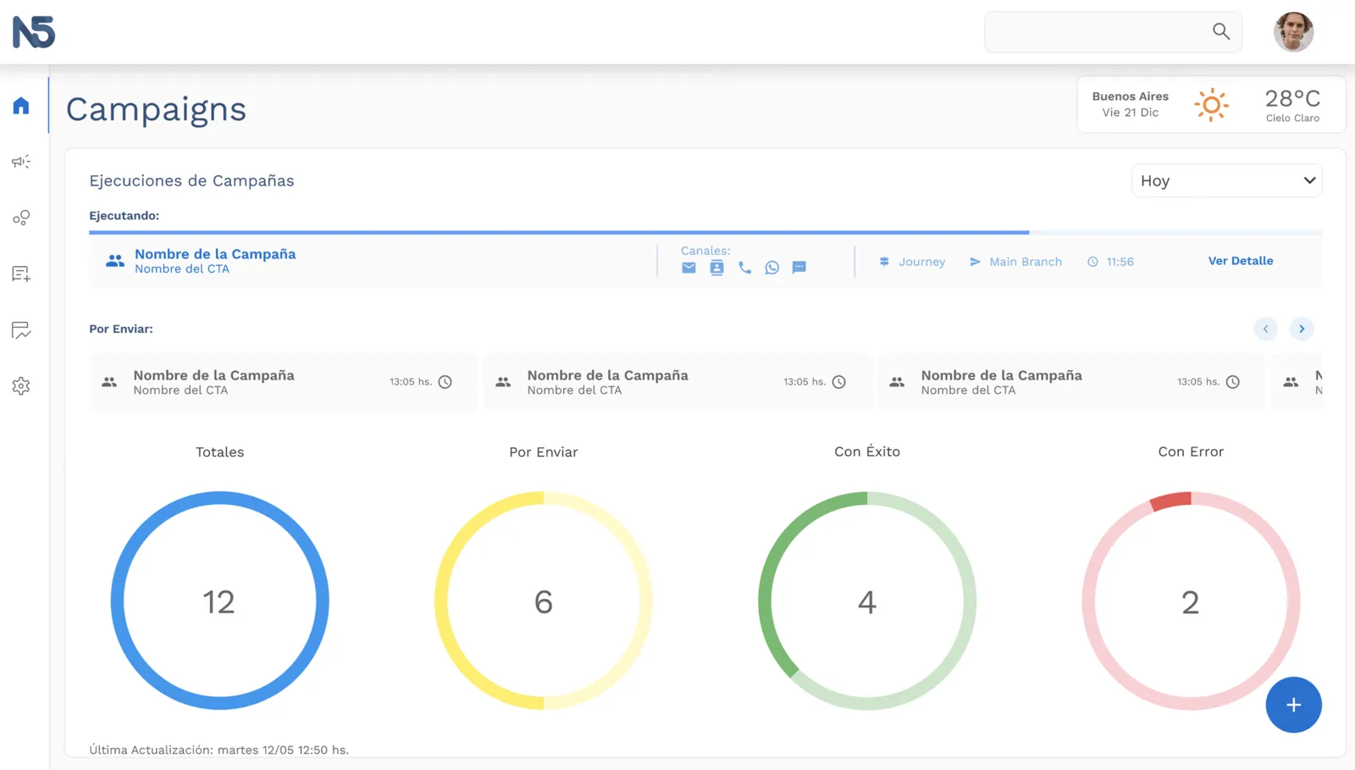Click the clock icon beside 11:56
Screen dimensions: 1355x770
[x=1092, y=262]
